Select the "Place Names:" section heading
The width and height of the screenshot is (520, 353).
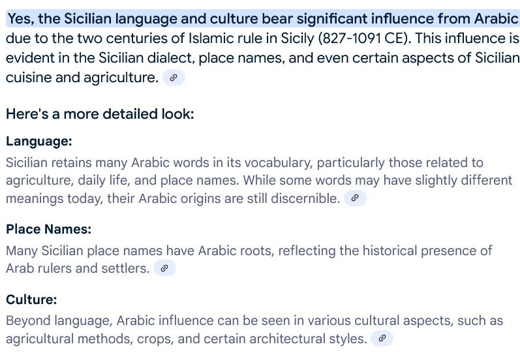48,229
